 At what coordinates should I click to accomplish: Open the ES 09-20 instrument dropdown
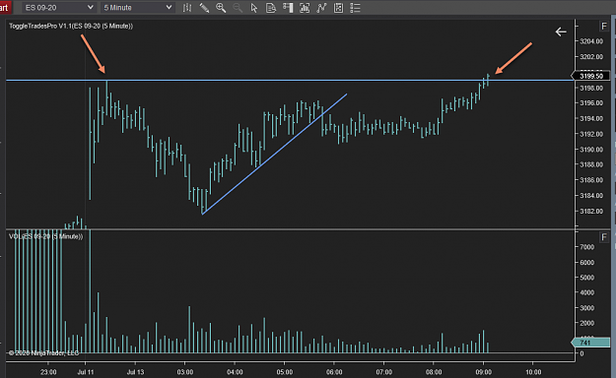(59, 8)
